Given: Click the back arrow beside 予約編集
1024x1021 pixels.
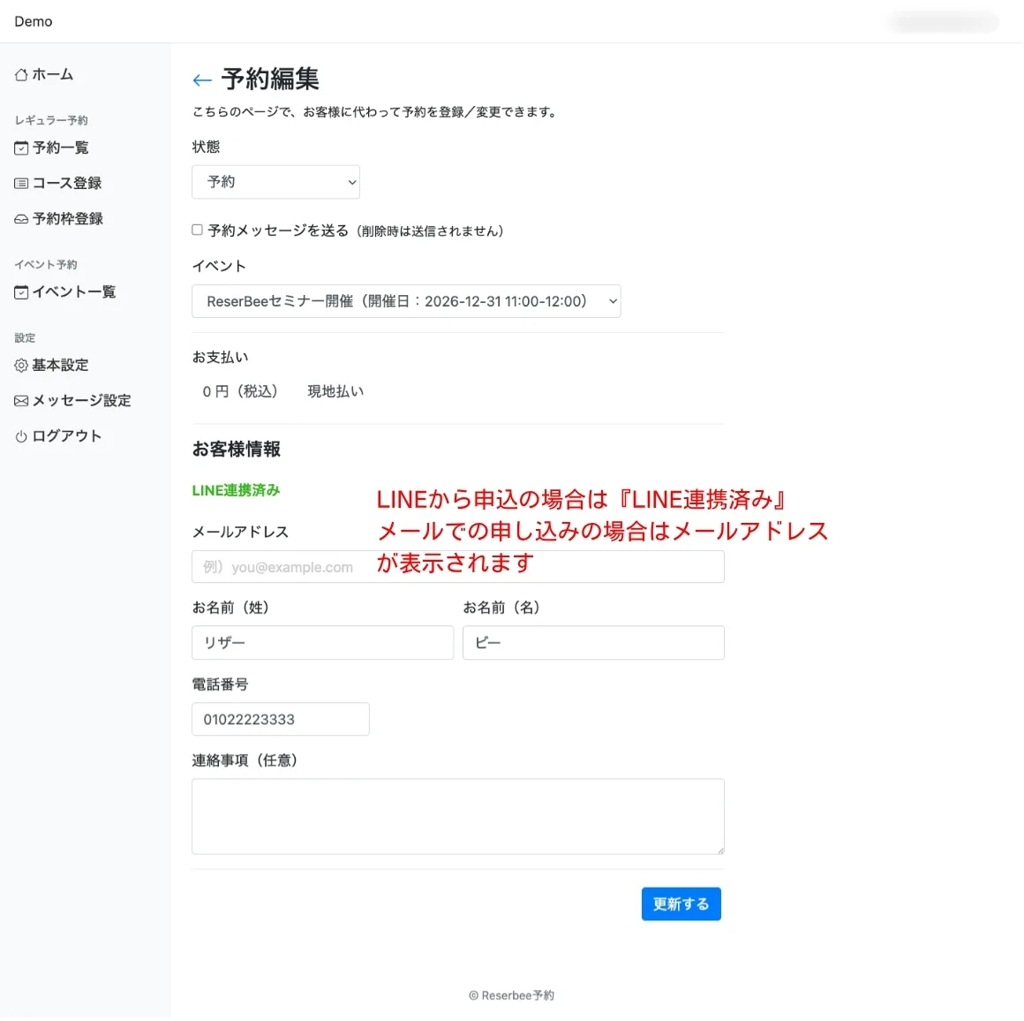Looking at the screenshot, I should pyautogui.click(x=202, y=80).
